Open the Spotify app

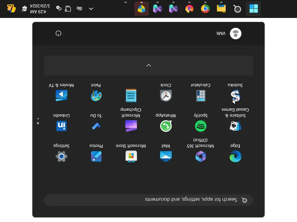click(x=201, y=126)
